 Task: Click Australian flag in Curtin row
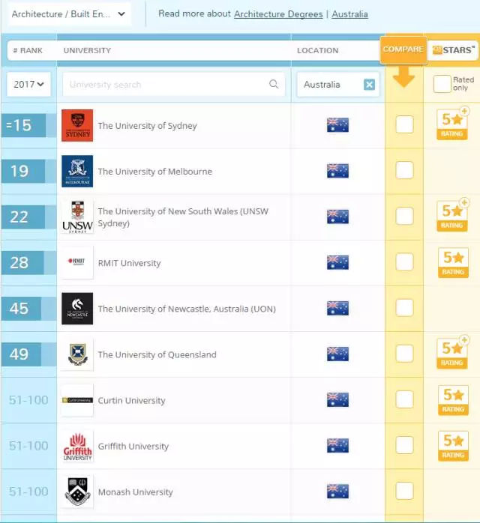[337, 399]
